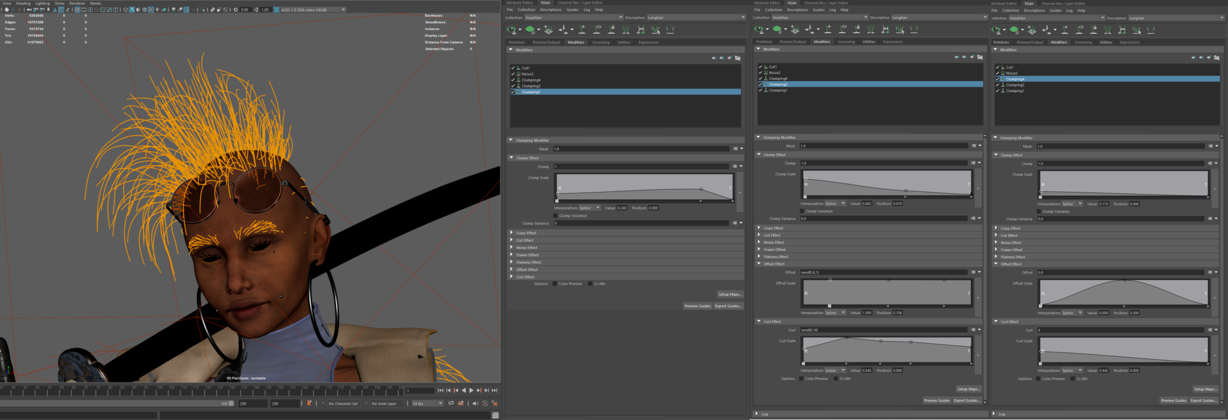
Task: Open the 24 fps frame rate dropdown
Action: (440, 403)
